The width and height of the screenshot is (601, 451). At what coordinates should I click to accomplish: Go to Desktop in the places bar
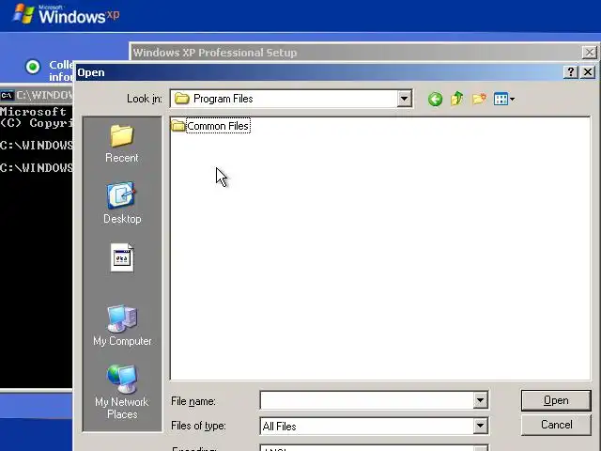122,203
